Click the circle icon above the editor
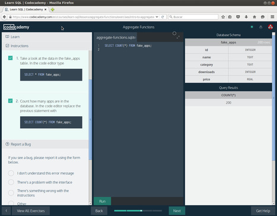This screenshot has width=277, height=216. tap(174, 33)
